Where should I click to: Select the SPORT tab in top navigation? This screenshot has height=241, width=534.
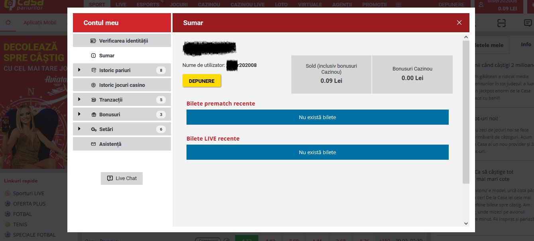pos(97,5)
